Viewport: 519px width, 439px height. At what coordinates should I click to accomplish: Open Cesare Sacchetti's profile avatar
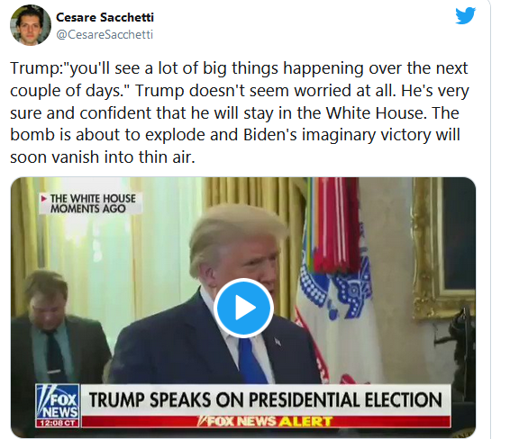31,25
